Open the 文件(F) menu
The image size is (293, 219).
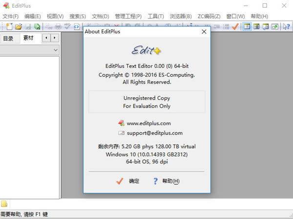[x=10, y=16]
